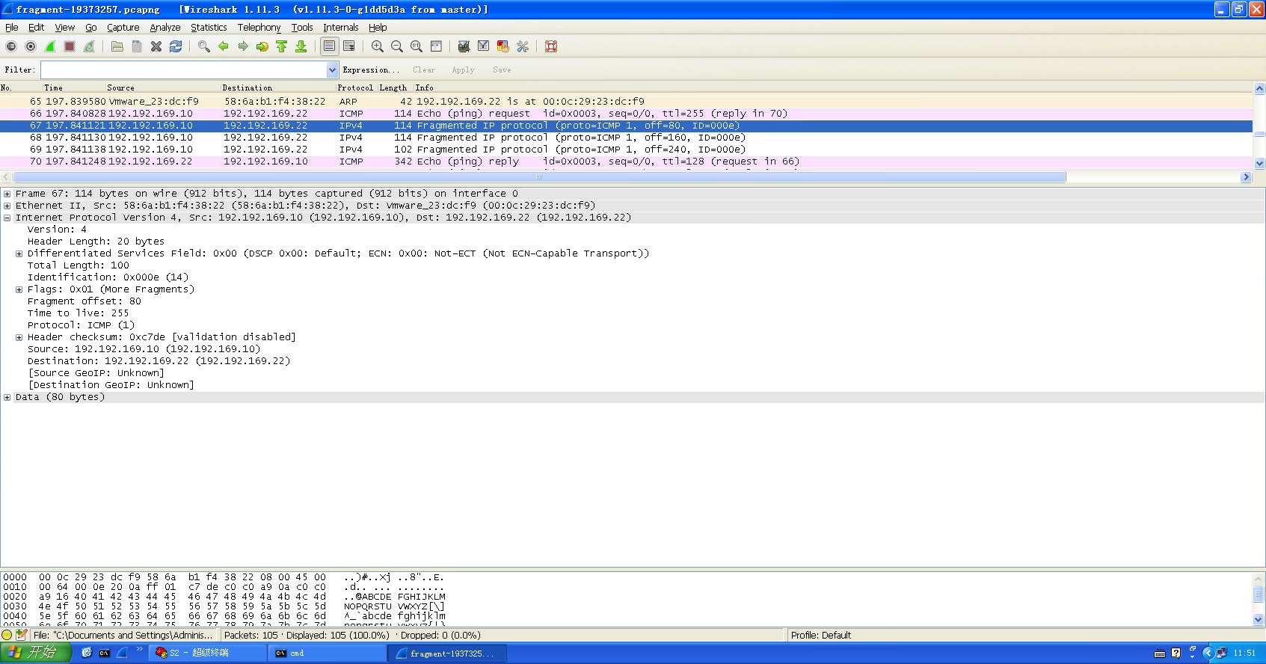
Task: Click the Apply filter button
Action: [x=463, y=70]
